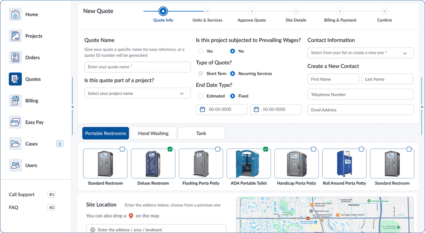
Task: Click the locate target icon in address field
Action: point(93,230)
